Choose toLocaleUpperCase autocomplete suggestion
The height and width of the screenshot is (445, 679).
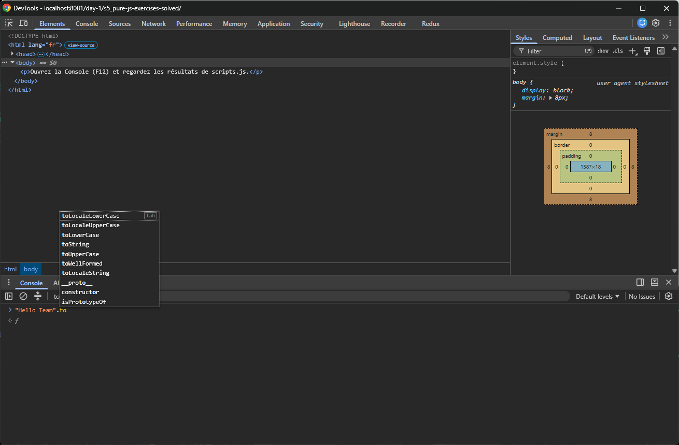pyautogui.click(x=109, y=225)
